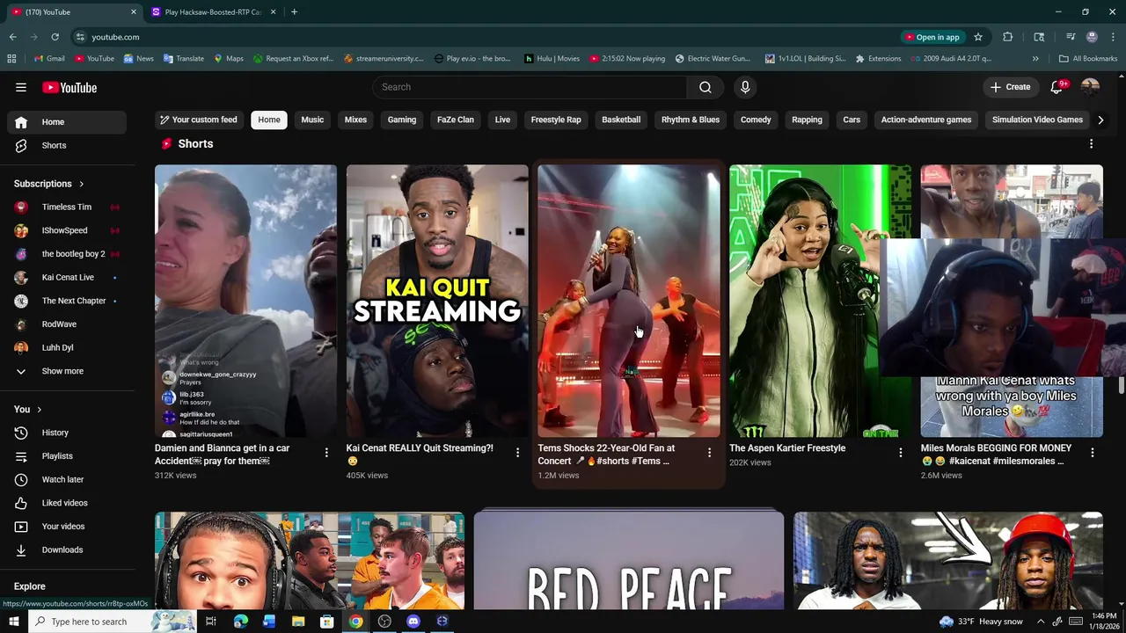Reload the page in Chrome
The width and height of the screenshot is (1126, 633).
[x=55, y=37]
